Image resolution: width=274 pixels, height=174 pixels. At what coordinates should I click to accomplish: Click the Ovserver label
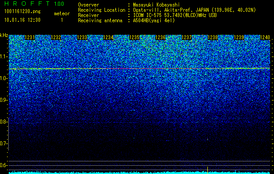coord(88,5)
